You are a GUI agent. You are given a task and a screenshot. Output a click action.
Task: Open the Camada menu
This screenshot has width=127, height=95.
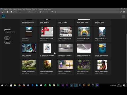[x=20, y=9]
